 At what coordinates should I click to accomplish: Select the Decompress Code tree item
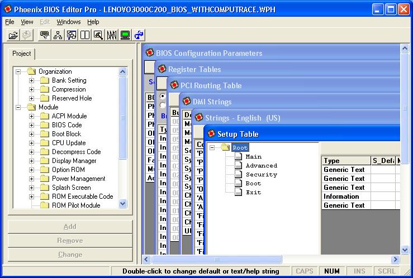(x=77, y=152)
